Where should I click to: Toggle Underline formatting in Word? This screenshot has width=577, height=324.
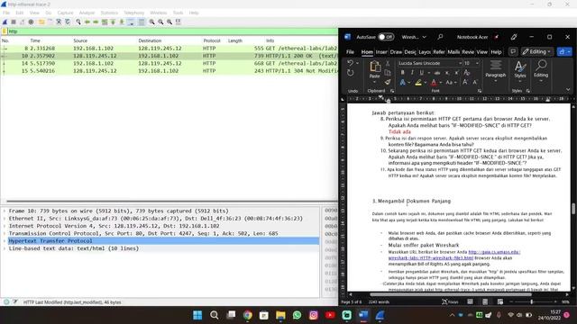click(421, 73)
